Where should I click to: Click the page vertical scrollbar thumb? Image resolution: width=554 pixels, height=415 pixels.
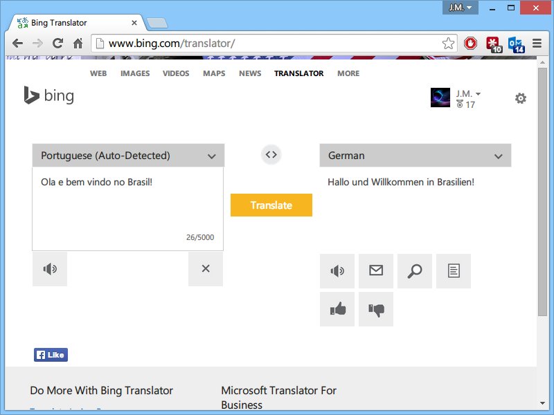542,192
